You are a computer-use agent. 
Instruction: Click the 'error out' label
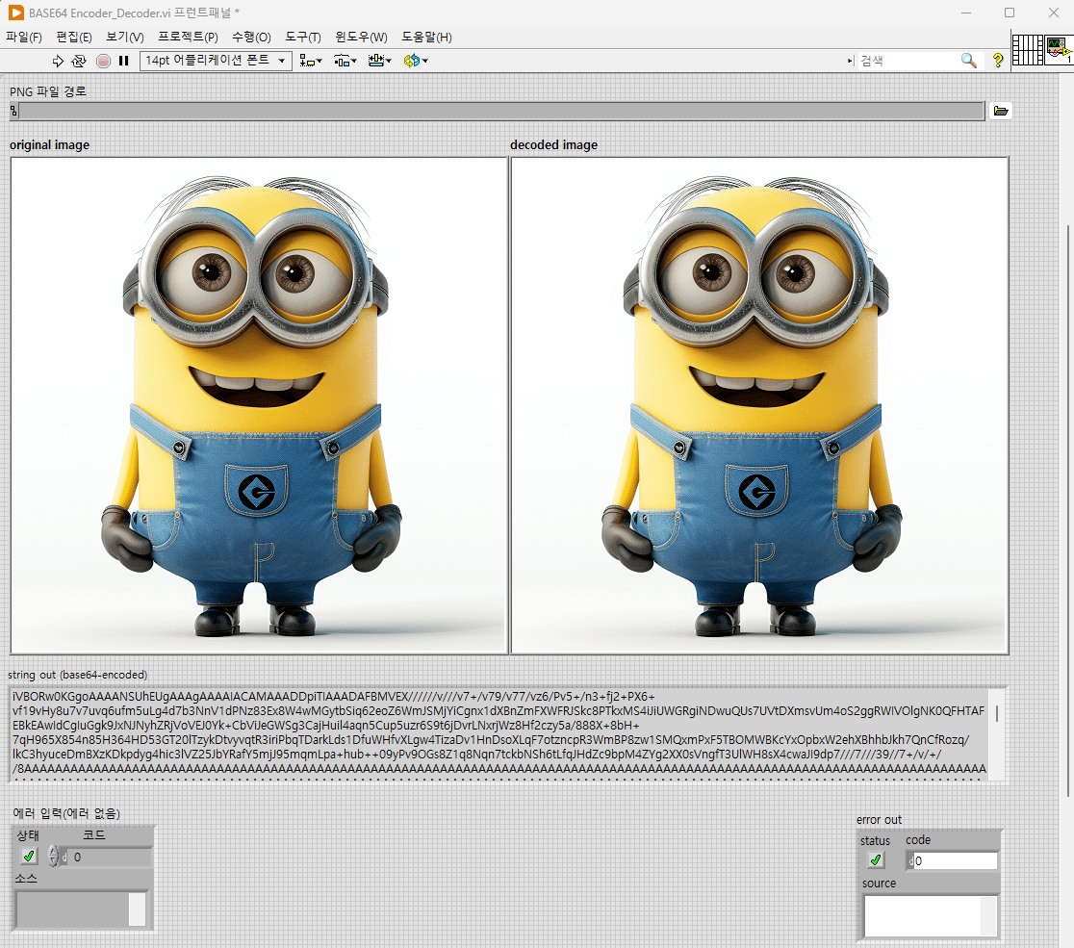pyautogui.click(x=879, y=820)
